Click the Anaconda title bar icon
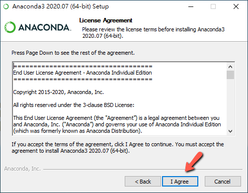 (x=6, y=6)
